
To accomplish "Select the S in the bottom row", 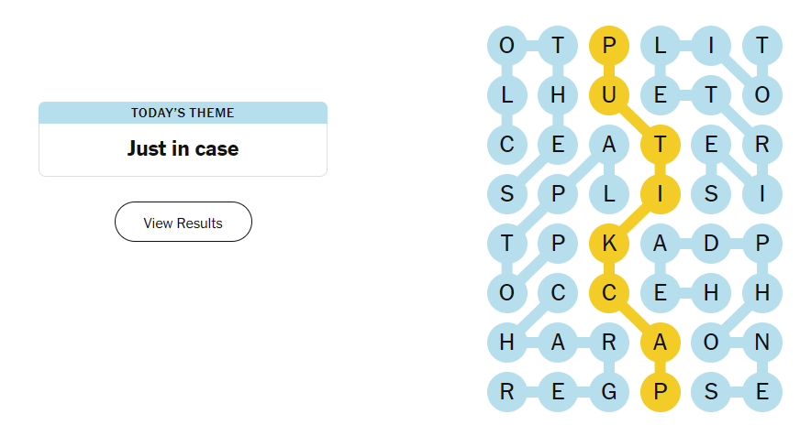I will pos(711,392).
